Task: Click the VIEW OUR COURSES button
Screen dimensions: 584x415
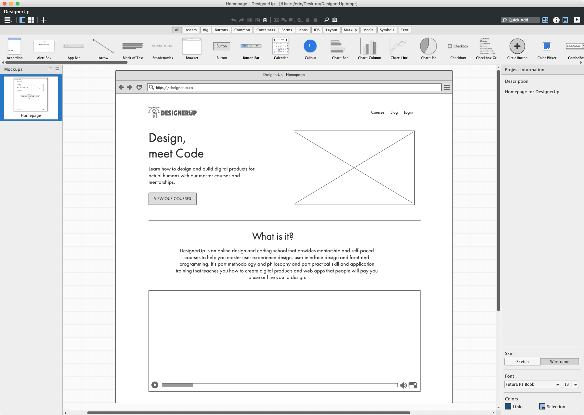Action: 173,199
